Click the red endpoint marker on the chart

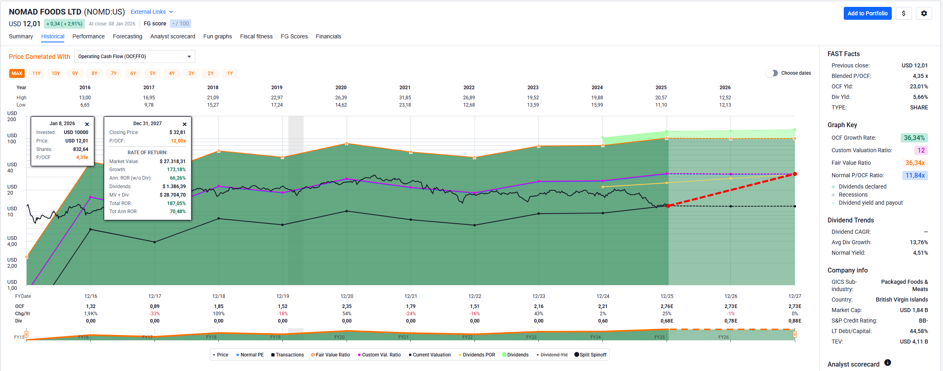(x=795, y=174)
